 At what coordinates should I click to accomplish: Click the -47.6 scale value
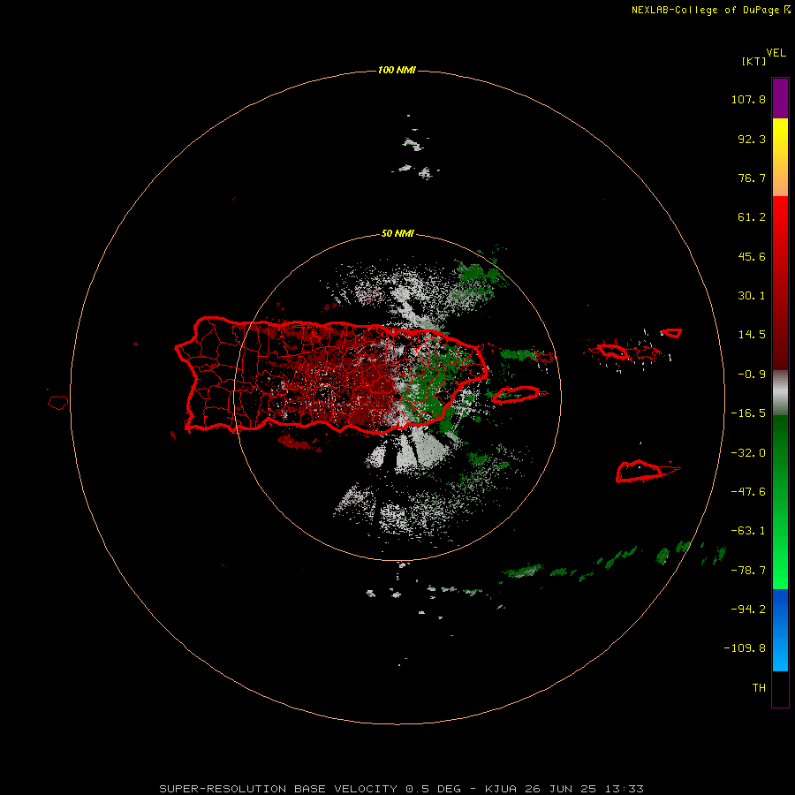tap(748, 492)
